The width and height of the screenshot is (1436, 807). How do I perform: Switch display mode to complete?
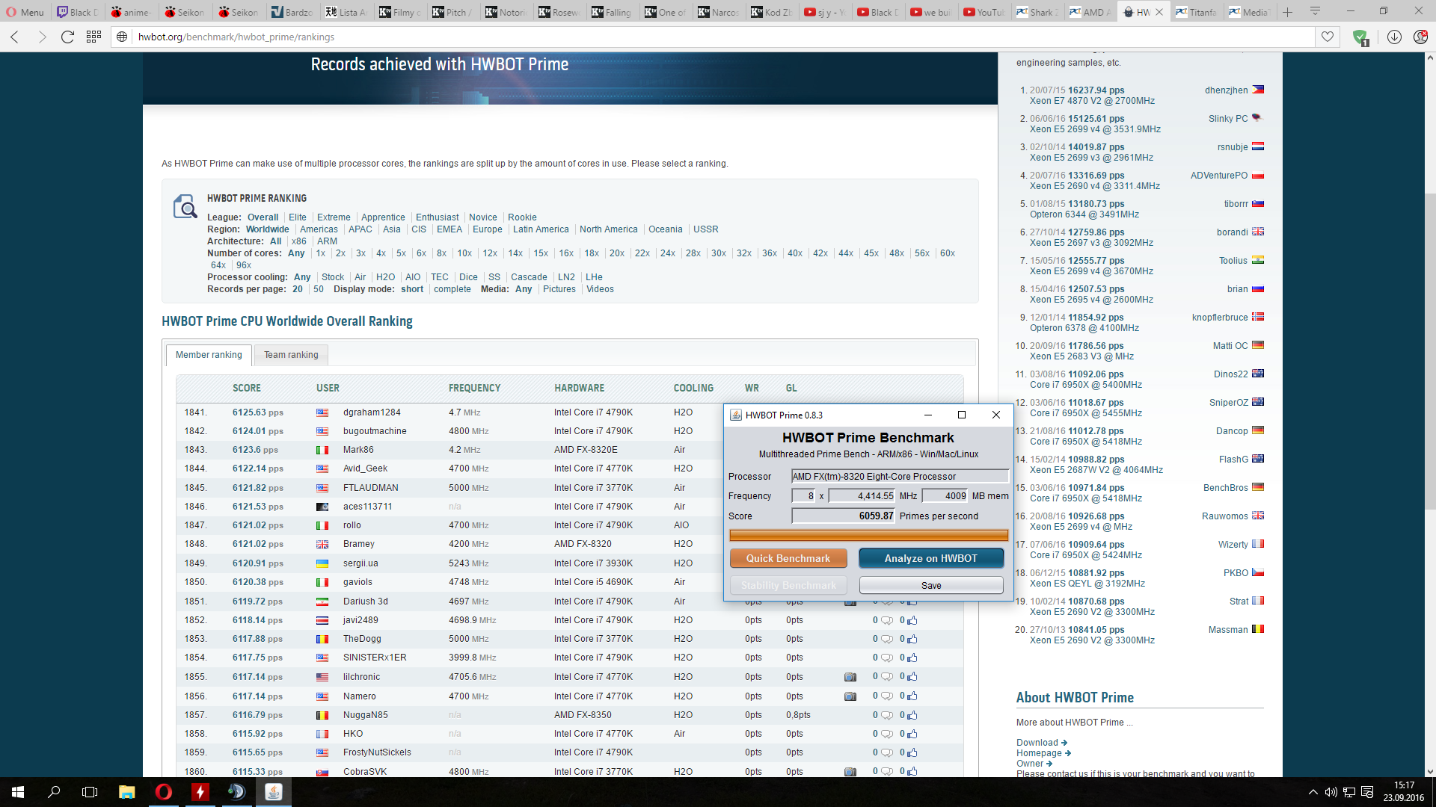click(452, 289)
